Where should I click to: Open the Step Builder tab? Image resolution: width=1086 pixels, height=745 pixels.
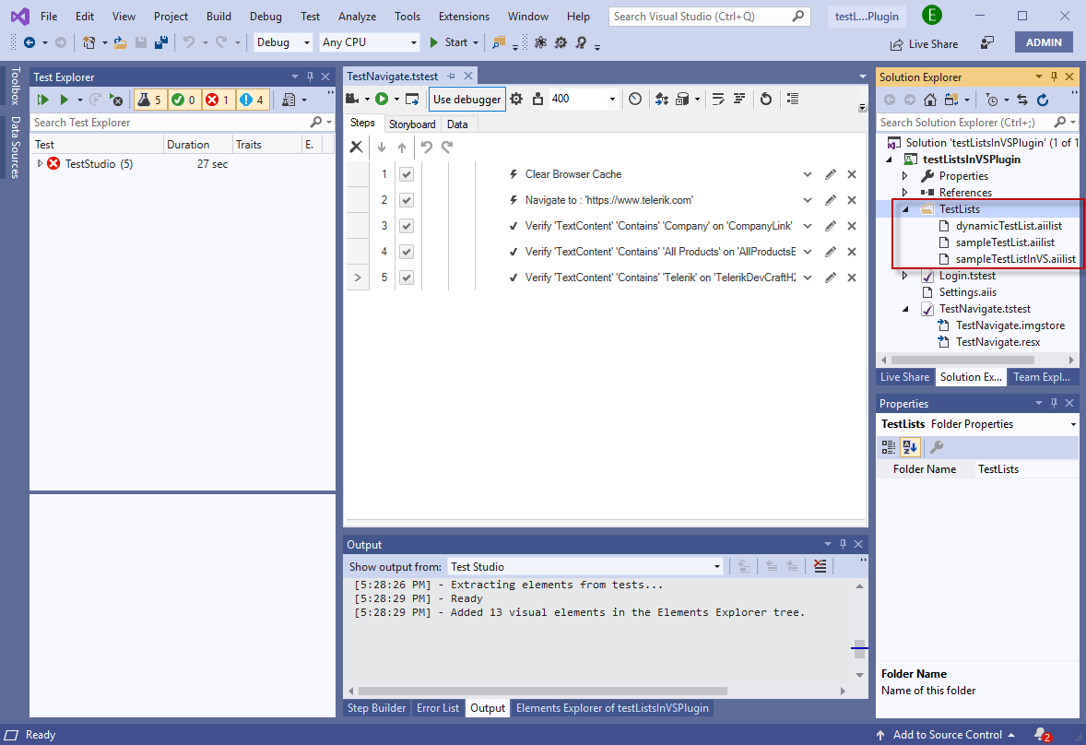pos(377,707)
